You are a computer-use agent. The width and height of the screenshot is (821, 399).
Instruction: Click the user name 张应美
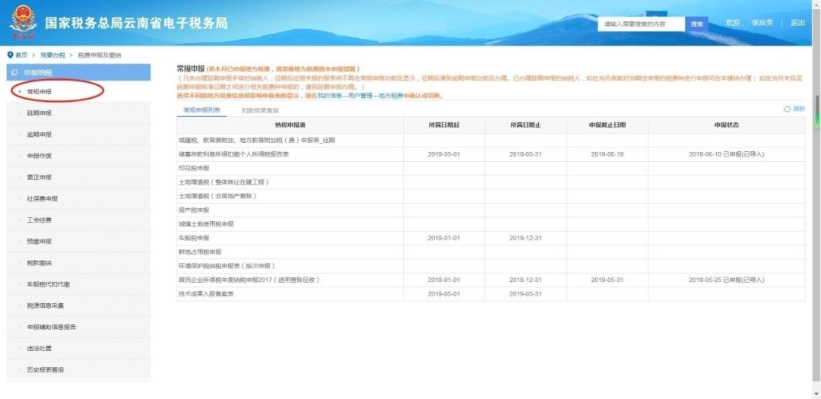762,23
